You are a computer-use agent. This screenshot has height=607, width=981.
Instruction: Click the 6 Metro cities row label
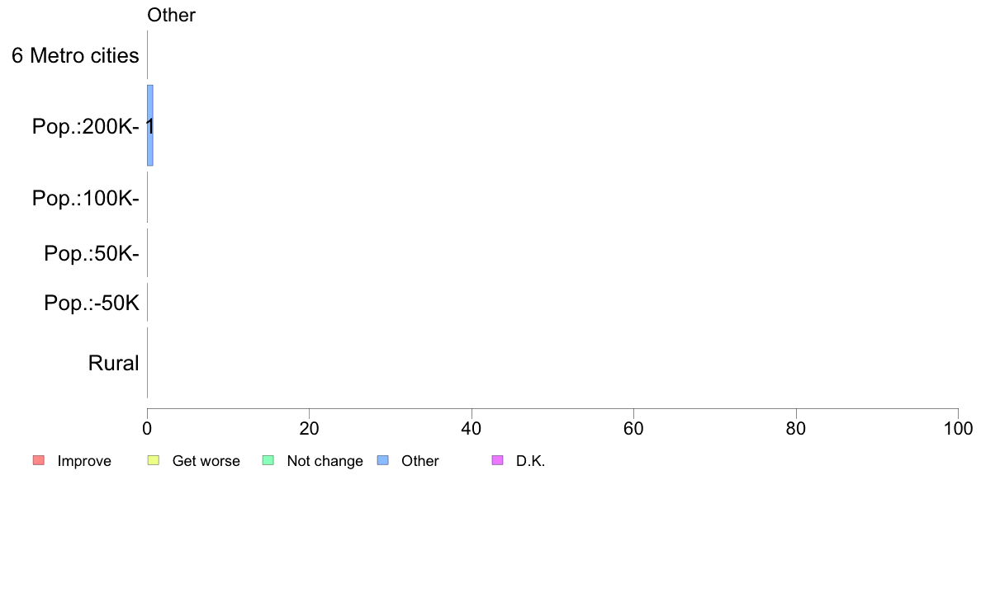point(75,55)
